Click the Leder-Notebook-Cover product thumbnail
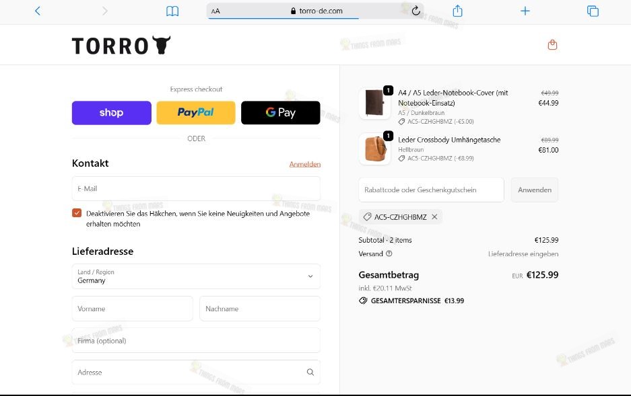 click(374, 102)
